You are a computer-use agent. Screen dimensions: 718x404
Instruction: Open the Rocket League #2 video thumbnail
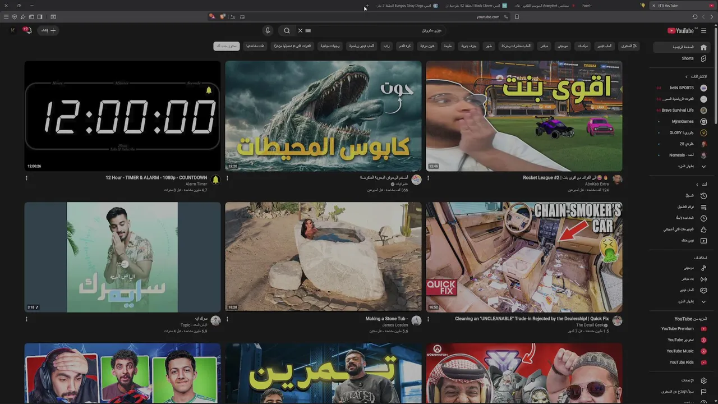tap(524, 116)
